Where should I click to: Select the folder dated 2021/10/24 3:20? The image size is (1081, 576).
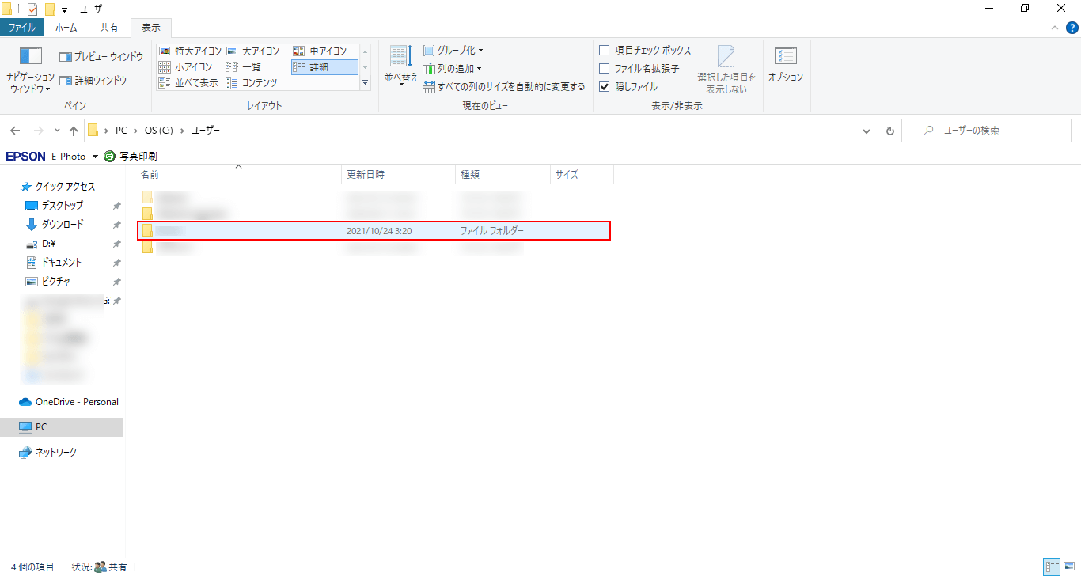(x=374, y=231)
